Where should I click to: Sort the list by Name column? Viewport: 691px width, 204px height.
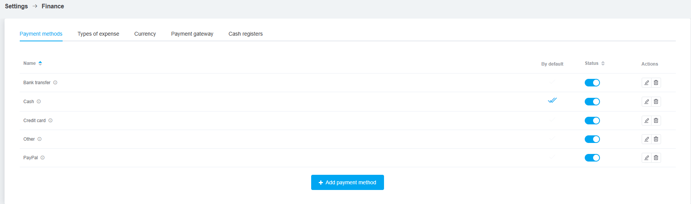point(33,63)
